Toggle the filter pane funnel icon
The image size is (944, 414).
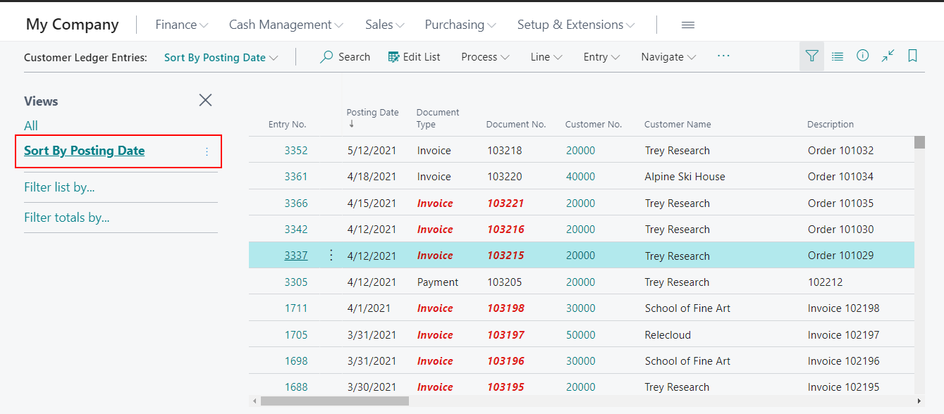coord(811,56)
